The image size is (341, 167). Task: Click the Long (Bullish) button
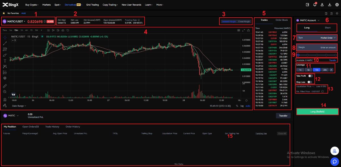(x=317, y=111)
